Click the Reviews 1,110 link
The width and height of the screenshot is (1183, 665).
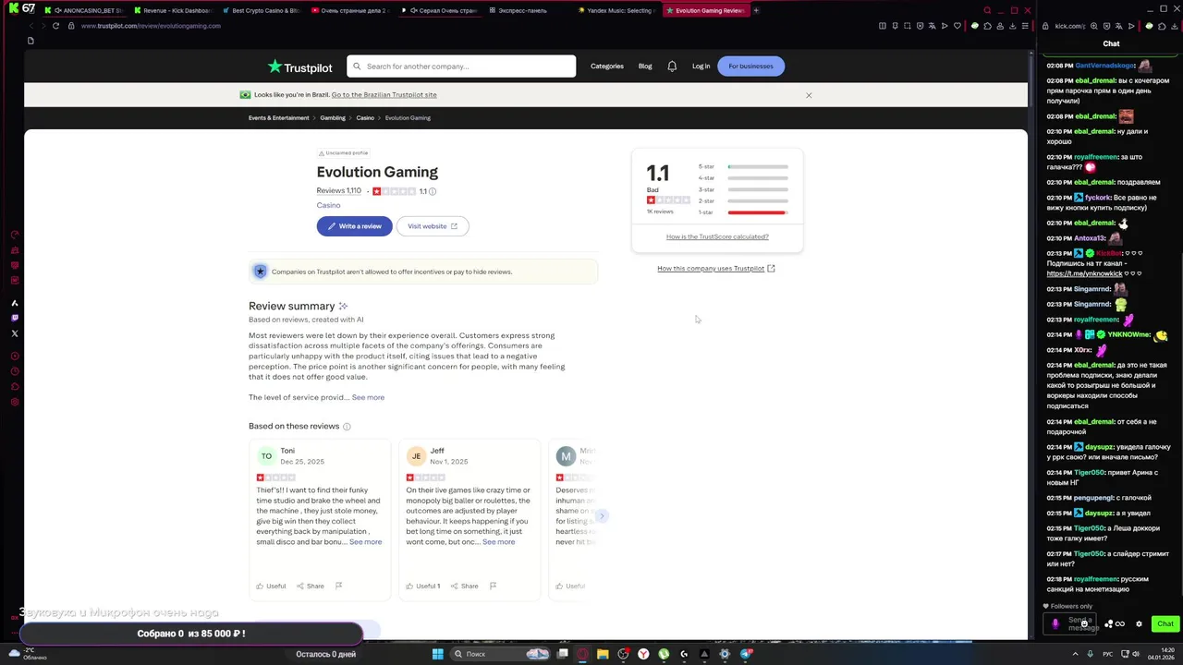(x=339, y=191)
